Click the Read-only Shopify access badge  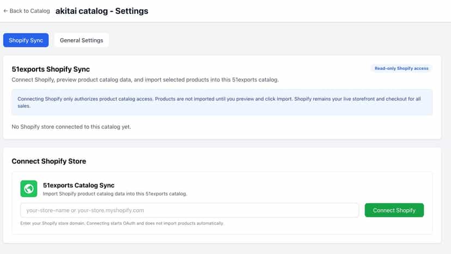click(401, 68)
